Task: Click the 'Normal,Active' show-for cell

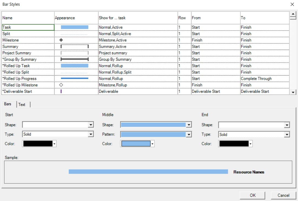Action: (138, 27)
